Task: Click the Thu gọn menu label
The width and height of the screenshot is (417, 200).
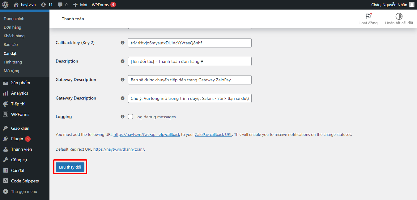Action: tap(24, 191)
